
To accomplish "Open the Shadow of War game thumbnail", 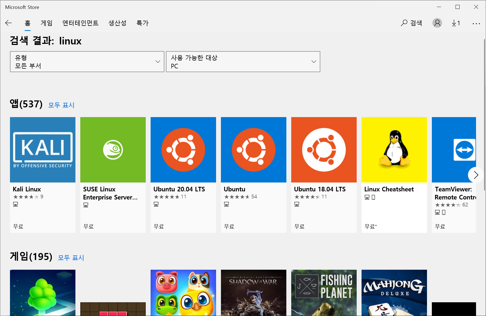I will [x=254, y=293].
